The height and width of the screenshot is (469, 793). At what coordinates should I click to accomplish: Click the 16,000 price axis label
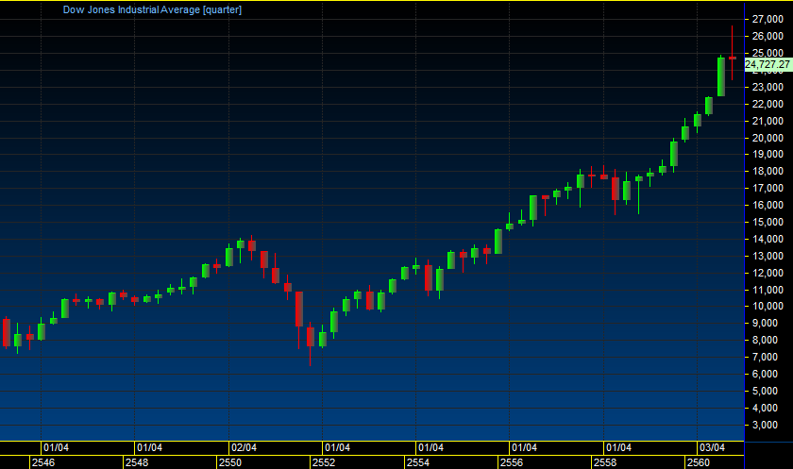click(768, 205)
